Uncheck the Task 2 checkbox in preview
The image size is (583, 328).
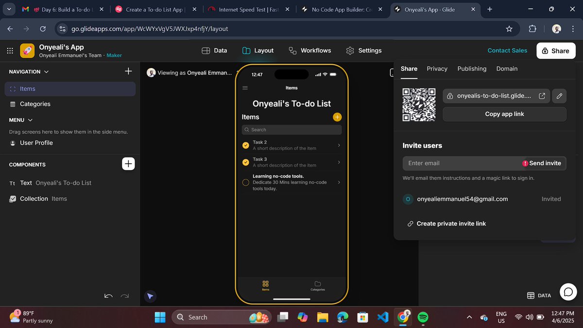(x=245, y=145)
